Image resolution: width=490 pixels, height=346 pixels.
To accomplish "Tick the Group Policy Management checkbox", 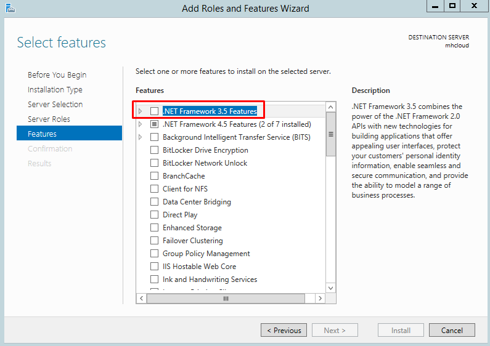I will 154,253.
